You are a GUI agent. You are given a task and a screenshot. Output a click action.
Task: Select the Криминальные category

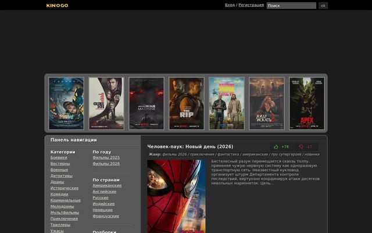[x=66, y=200]
